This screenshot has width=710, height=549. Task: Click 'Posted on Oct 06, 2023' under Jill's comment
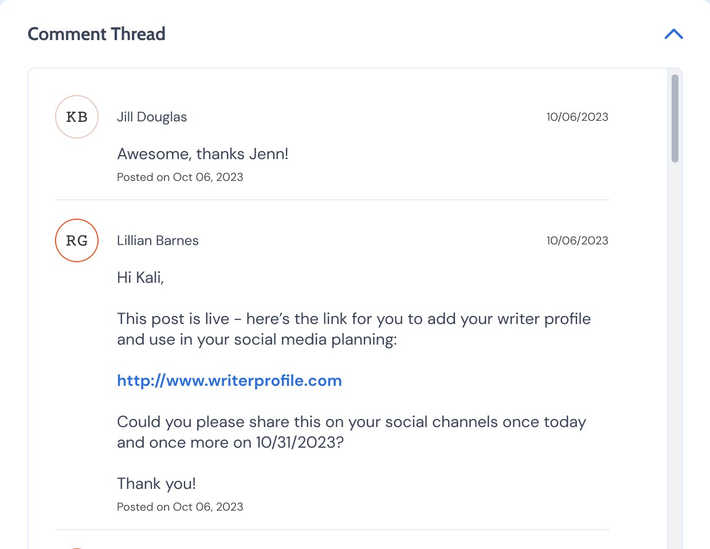[x=180, y=177]
